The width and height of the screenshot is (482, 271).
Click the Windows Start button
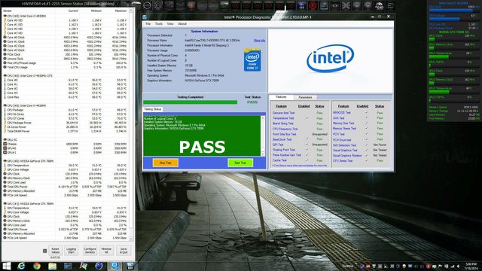click(6, 266)
